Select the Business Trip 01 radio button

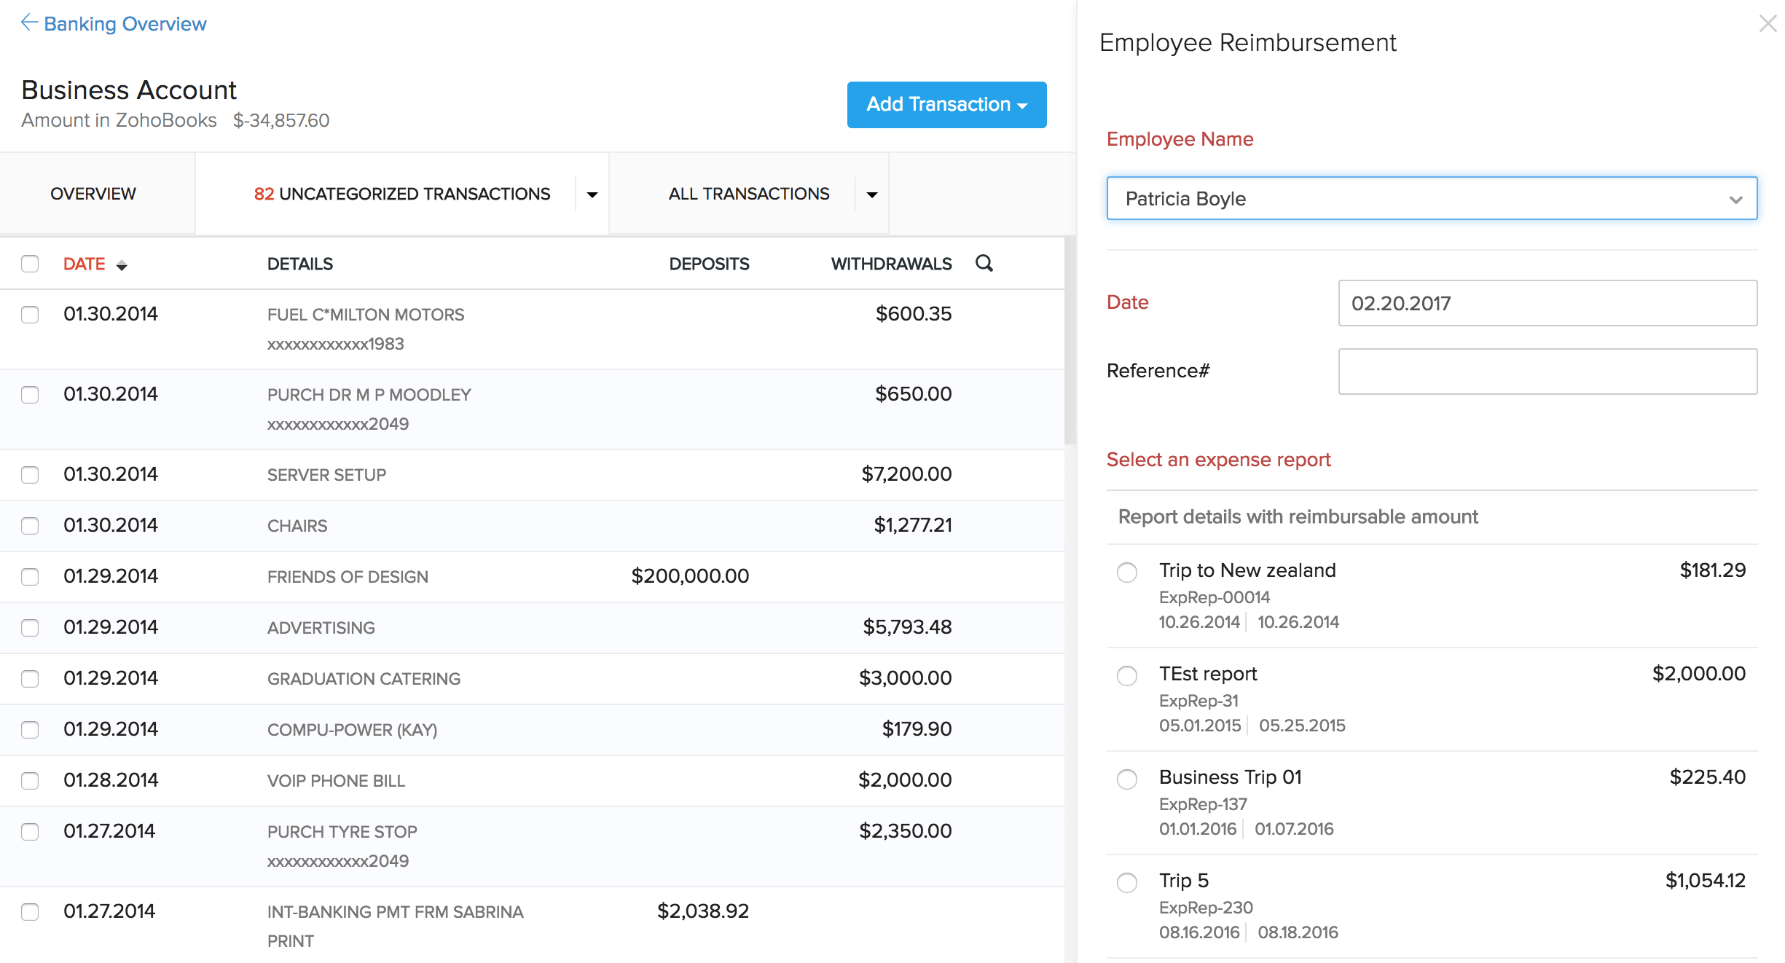[x=1126, y=778]
